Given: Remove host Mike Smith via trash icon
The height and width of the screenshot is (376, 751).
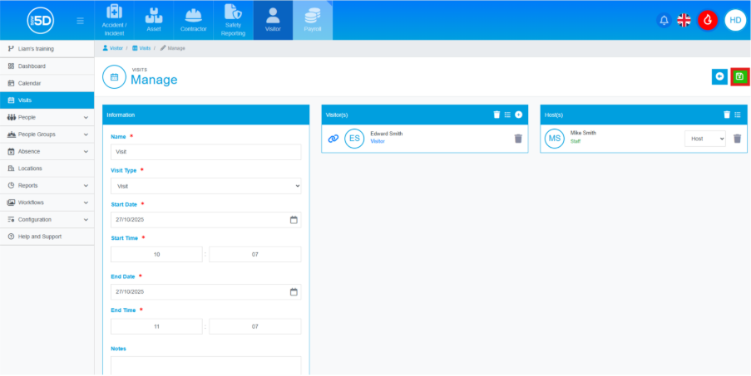Looking at the screenshot, I should [x=737, y=139].
